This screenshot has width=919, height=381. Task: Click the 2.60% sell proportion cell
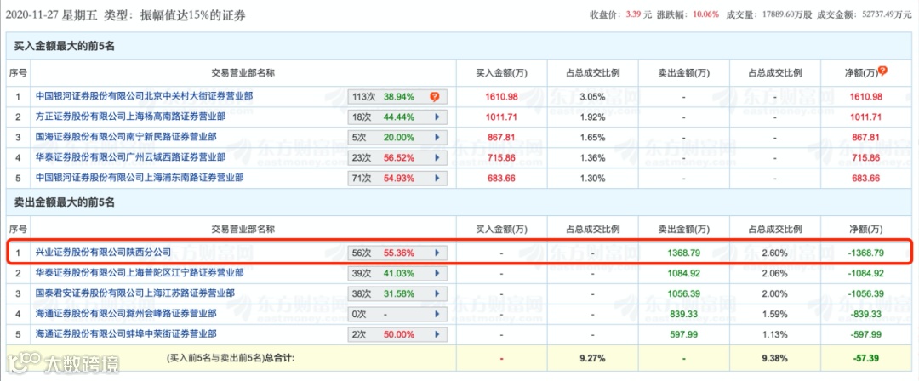click(x=775, y=253)
